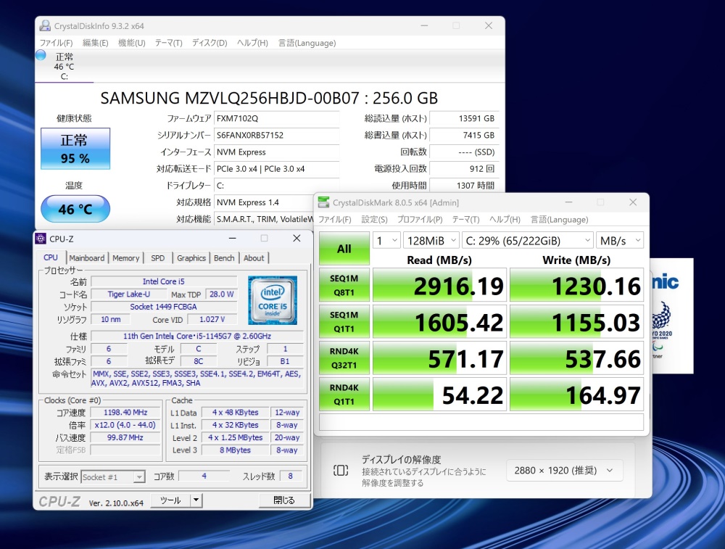Click the 46 °C temperature indicator
This screenshot has height=549, width=725.
(x=75, y=209)
